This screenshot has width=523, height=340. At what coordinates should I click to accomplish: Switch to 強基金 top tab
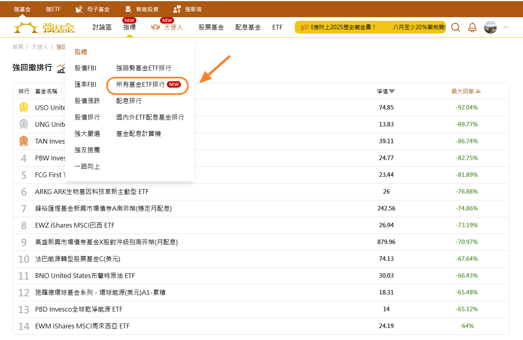coord(22,9)
